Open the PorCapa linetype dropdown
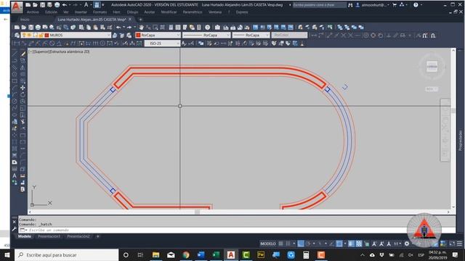Screen dimensions: 465x261 228,36
